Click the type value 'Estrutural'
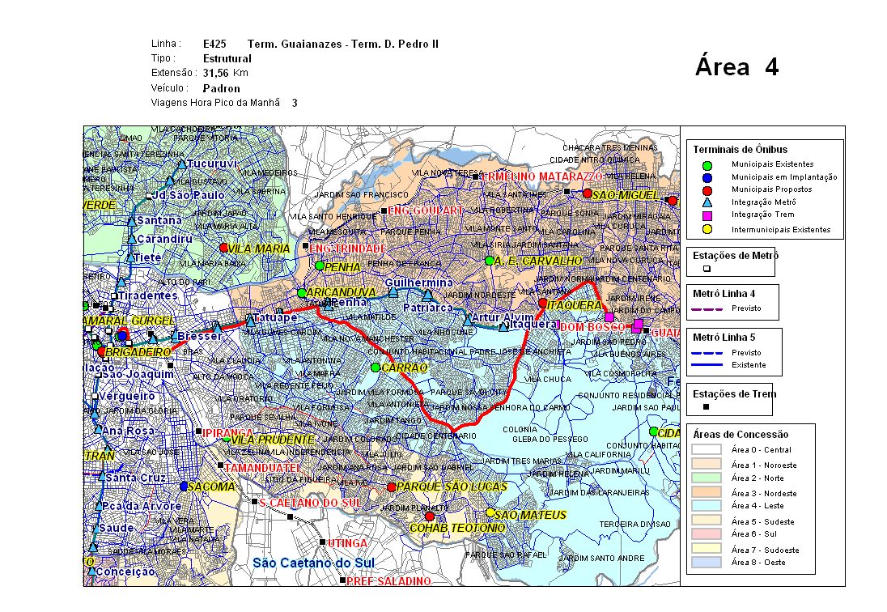The height and width of the screenshot is (612, 887). click(227, 59)
